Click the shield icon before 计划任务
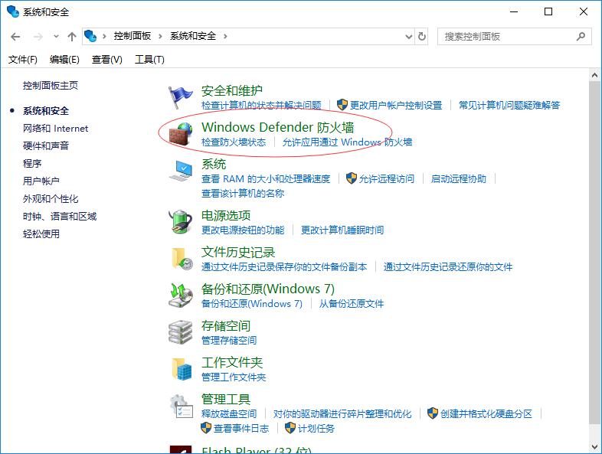The height and width of the screenshot is (454, 602). [290, 428]
